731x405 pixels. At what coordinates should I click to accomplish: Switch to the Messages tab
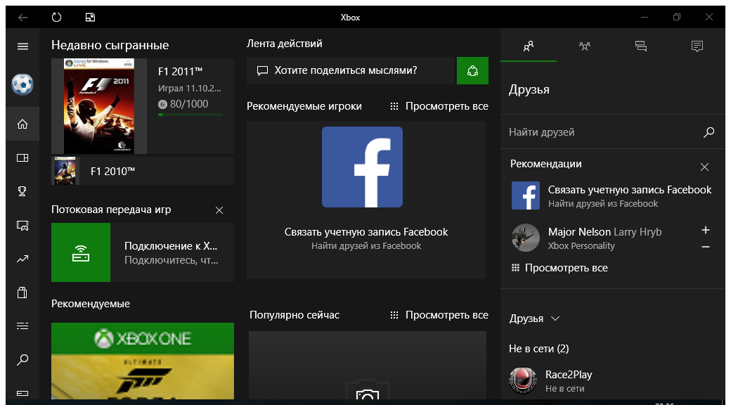(x=640, y=46)
